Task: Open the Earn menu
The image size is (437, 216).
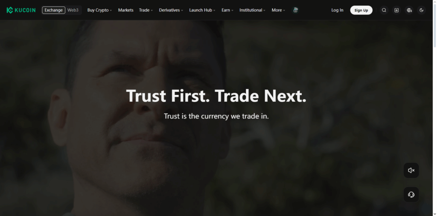Action: click(227, 10)
